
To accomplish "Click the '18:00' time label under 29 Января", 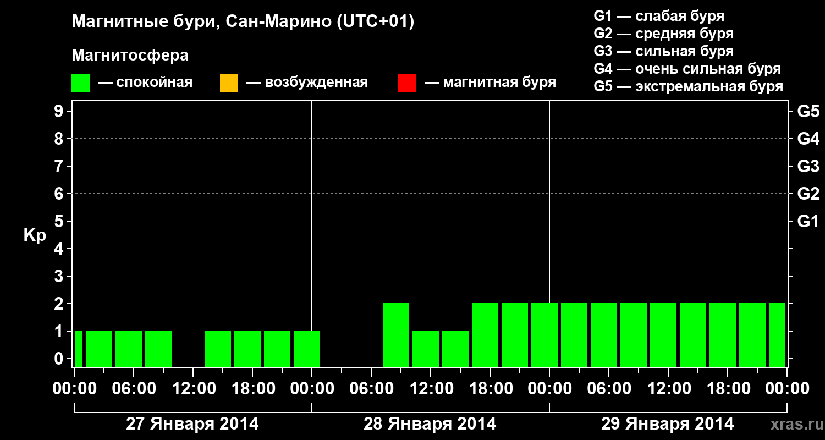I will (728, 388).
